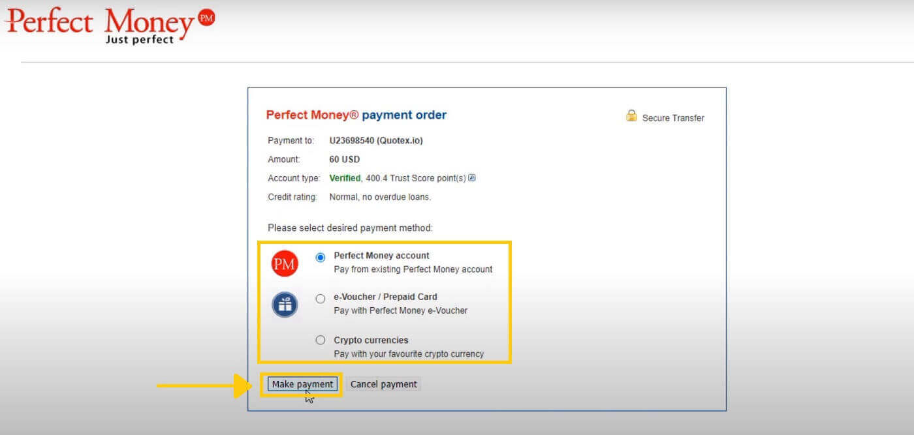Select the e-Voucher / Prepaid Card option
Screen dimensions: 914x435
(321, 298)
